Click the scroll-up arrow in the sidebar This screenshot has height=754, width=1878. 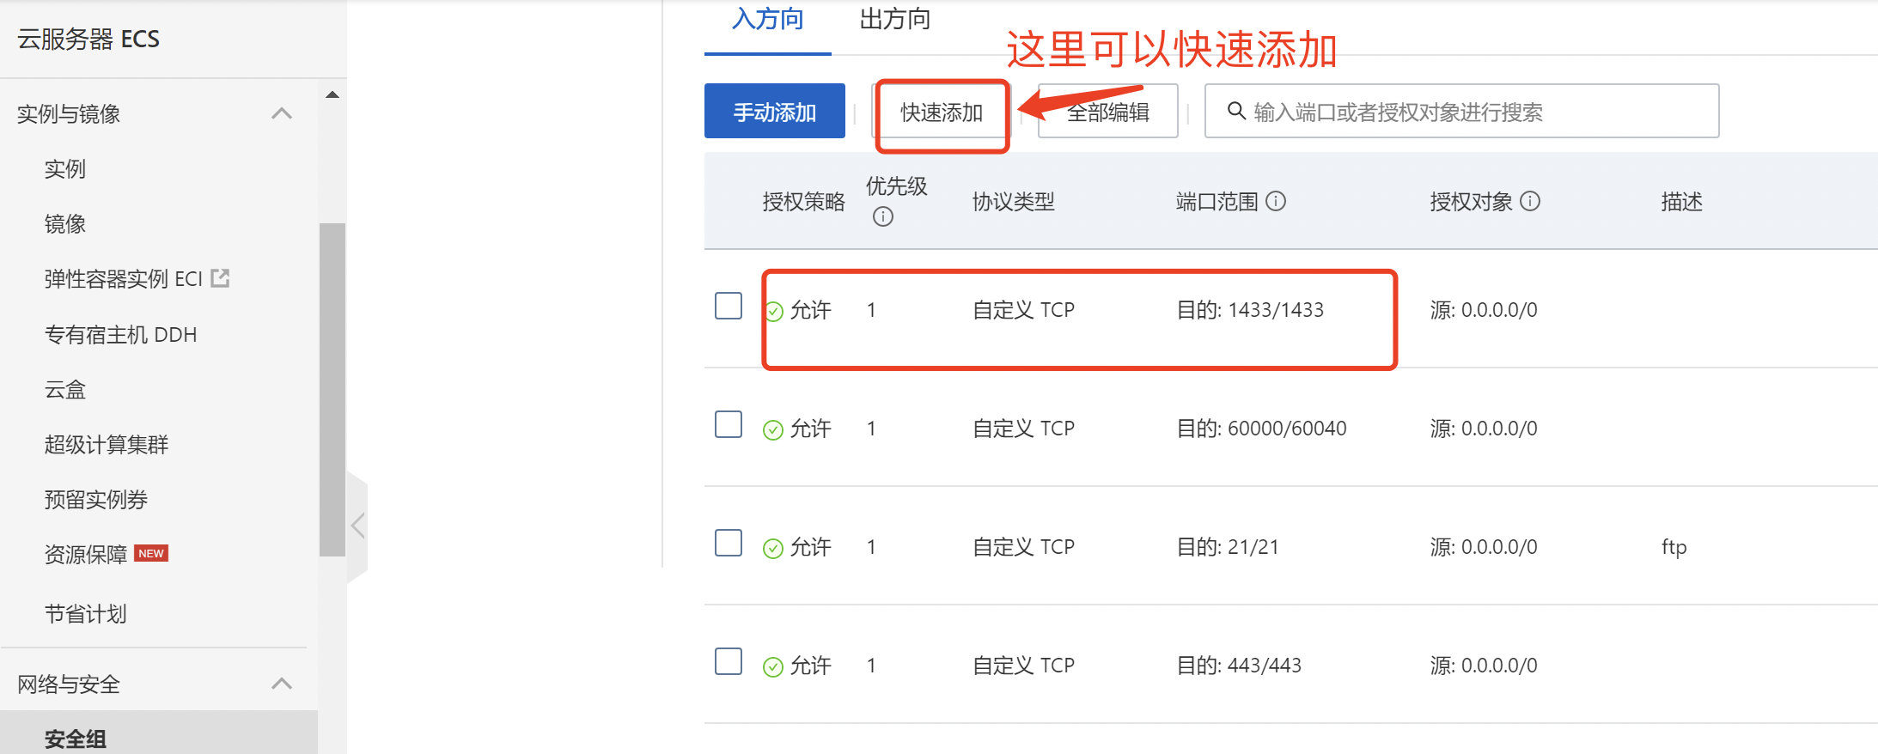[332, 94]
